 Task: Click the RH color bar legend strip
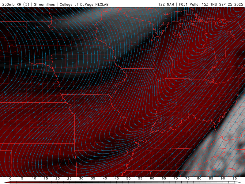click(x=123, y=182)
